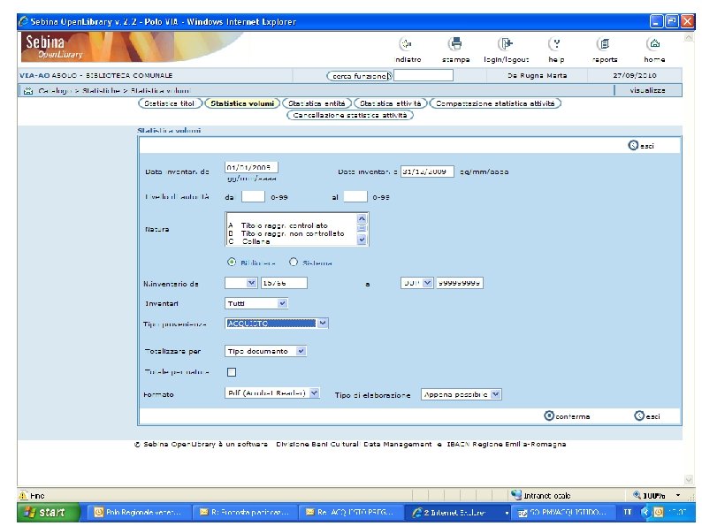Screen dimensions: 702x526
Task: Go to home icon
Action: (x=654, y=44)
